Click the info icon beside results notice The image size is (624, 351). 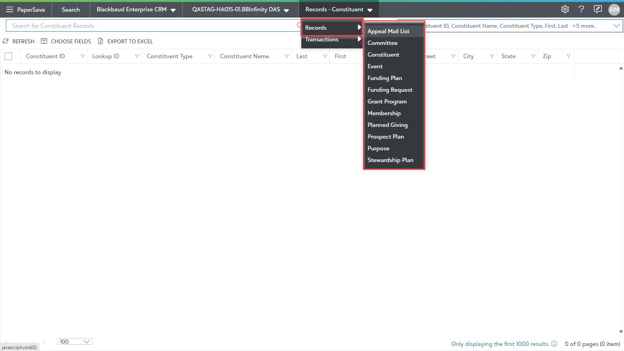point(554,344)
